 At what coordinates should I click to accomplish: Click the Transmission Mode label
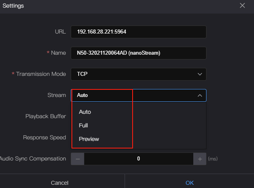(x=41, y=74)
